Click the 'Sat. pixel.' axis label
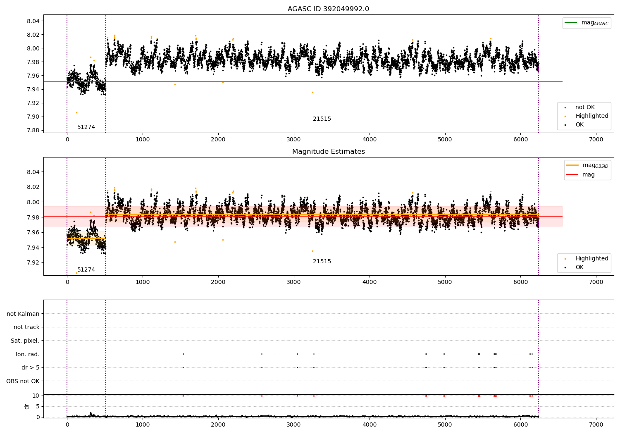 tap(25, 341)
